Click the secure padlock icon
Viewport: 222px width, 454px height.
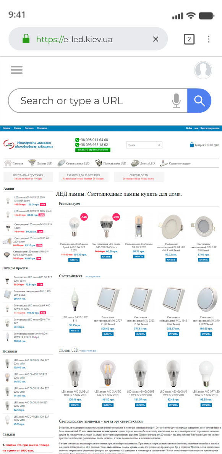pos(26,39)
